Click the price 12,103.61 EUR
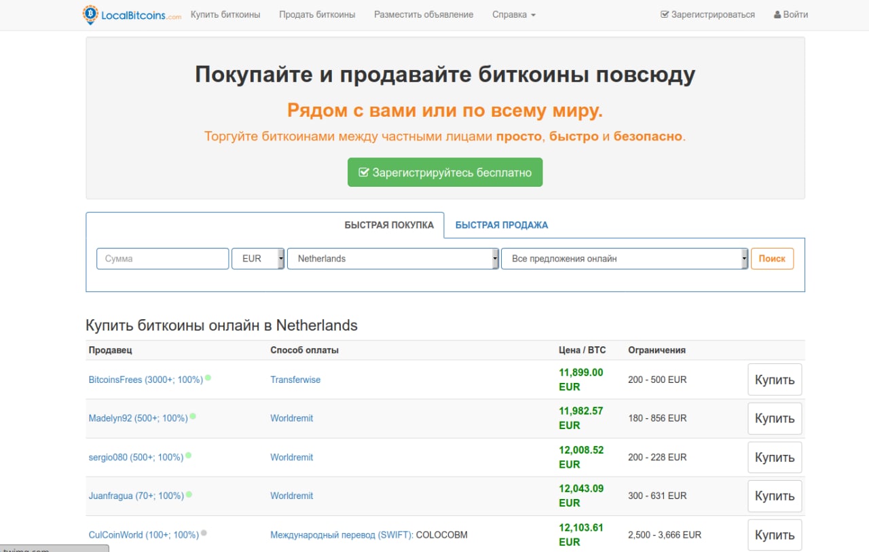The image size is (869, 552). (x=581, y=535)
